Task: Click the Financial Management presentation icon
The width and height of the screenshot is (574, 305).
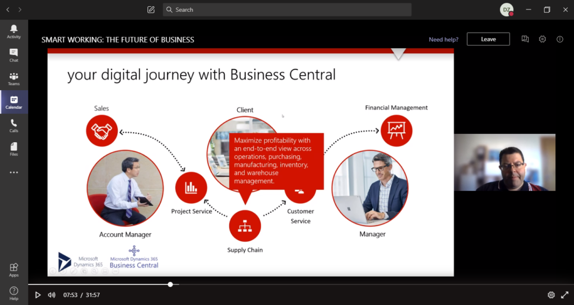Action: (396, 131)
